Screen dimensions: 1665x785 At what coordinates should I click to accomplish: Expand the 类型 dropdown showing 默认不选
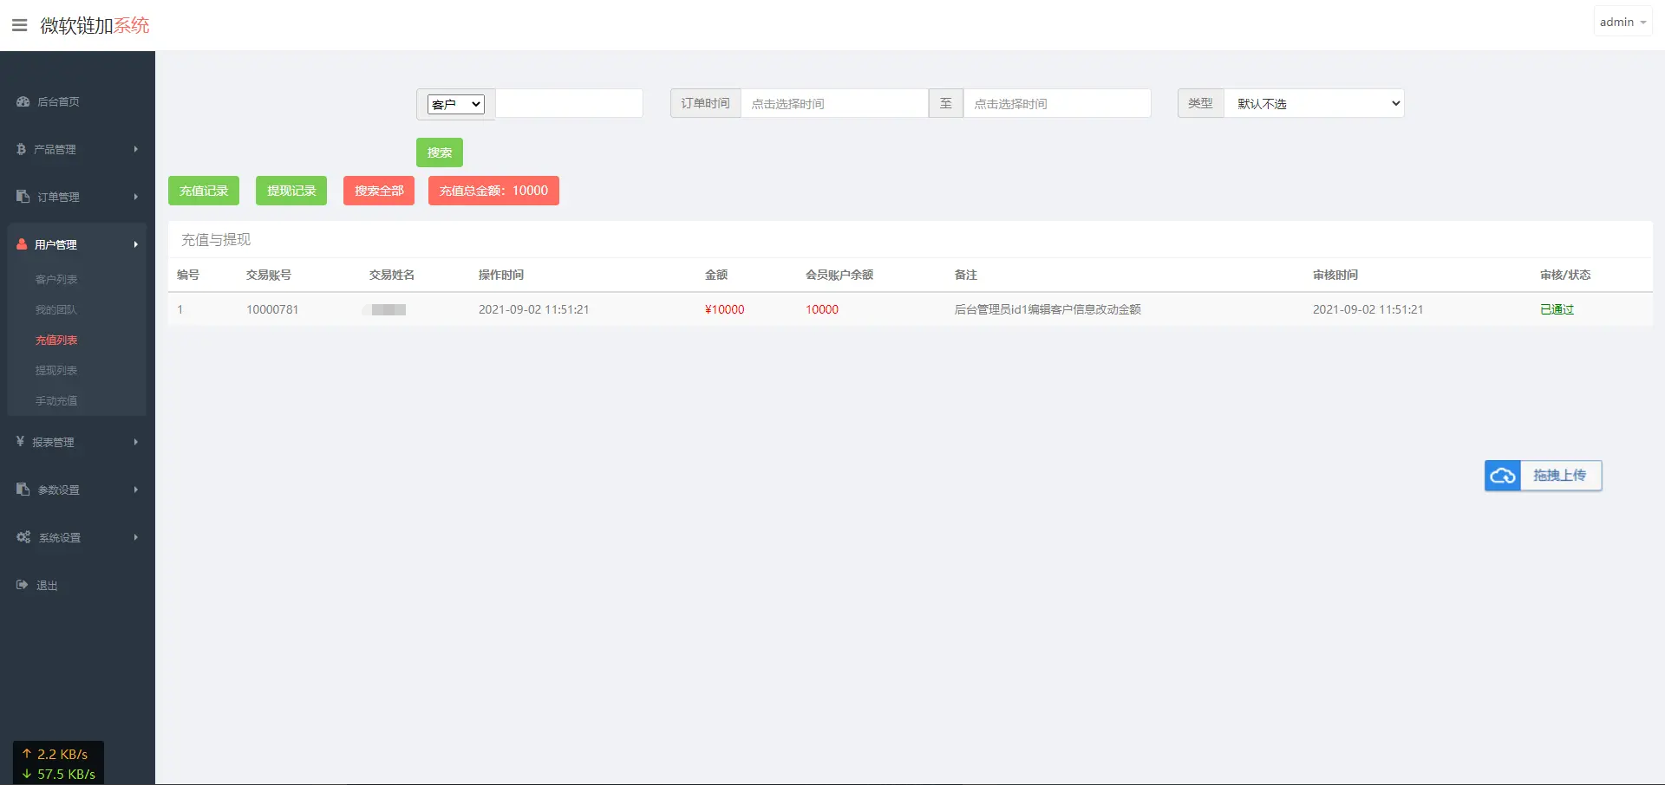(x=1313, y=103)
